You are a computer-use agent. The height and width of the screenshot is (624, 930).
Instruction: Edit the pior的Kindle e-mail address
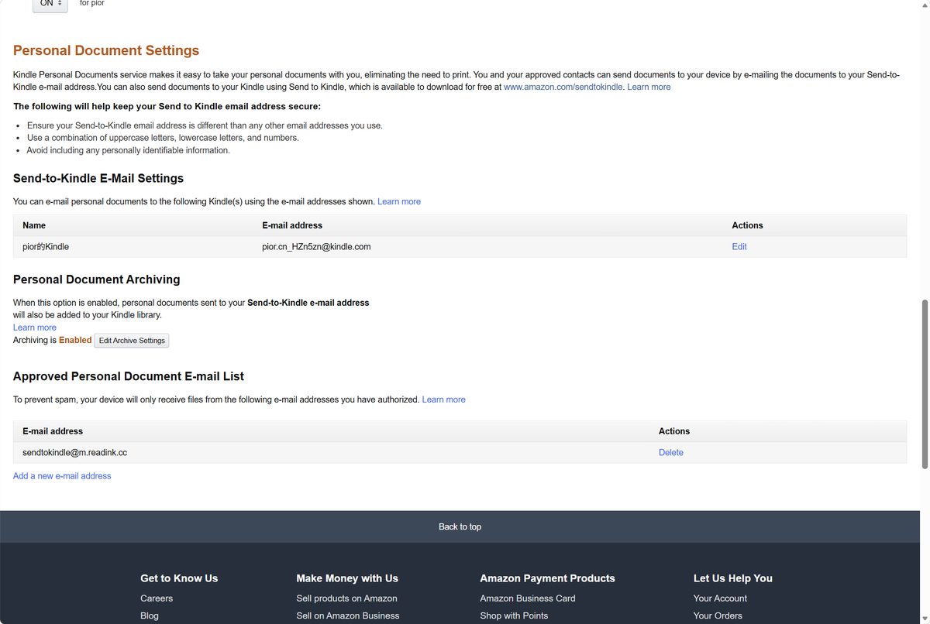click(739, 247)
